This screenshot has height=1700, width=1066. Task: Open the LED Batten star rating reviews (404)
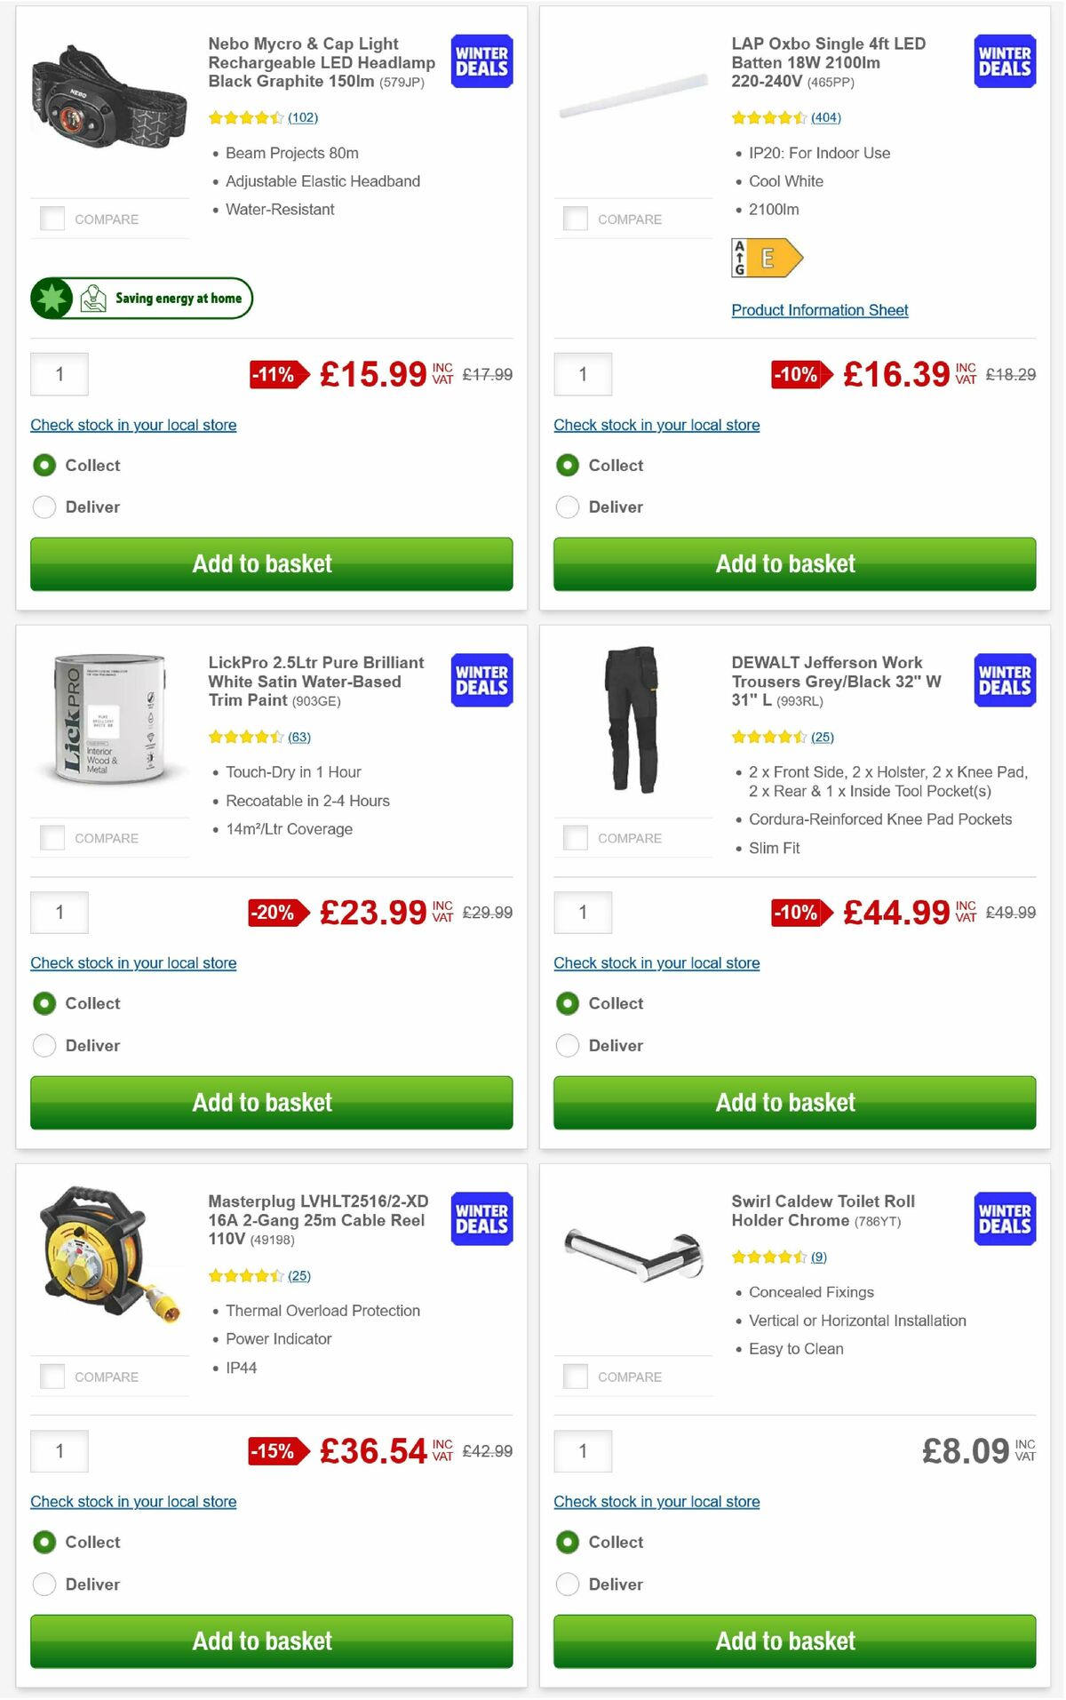pos(826,116)
